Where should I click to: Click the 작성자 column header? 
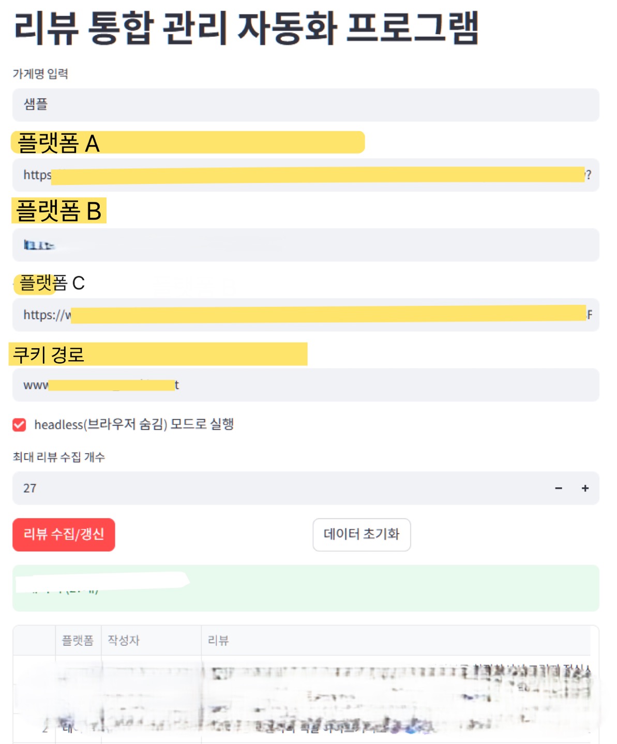(124, 641)
